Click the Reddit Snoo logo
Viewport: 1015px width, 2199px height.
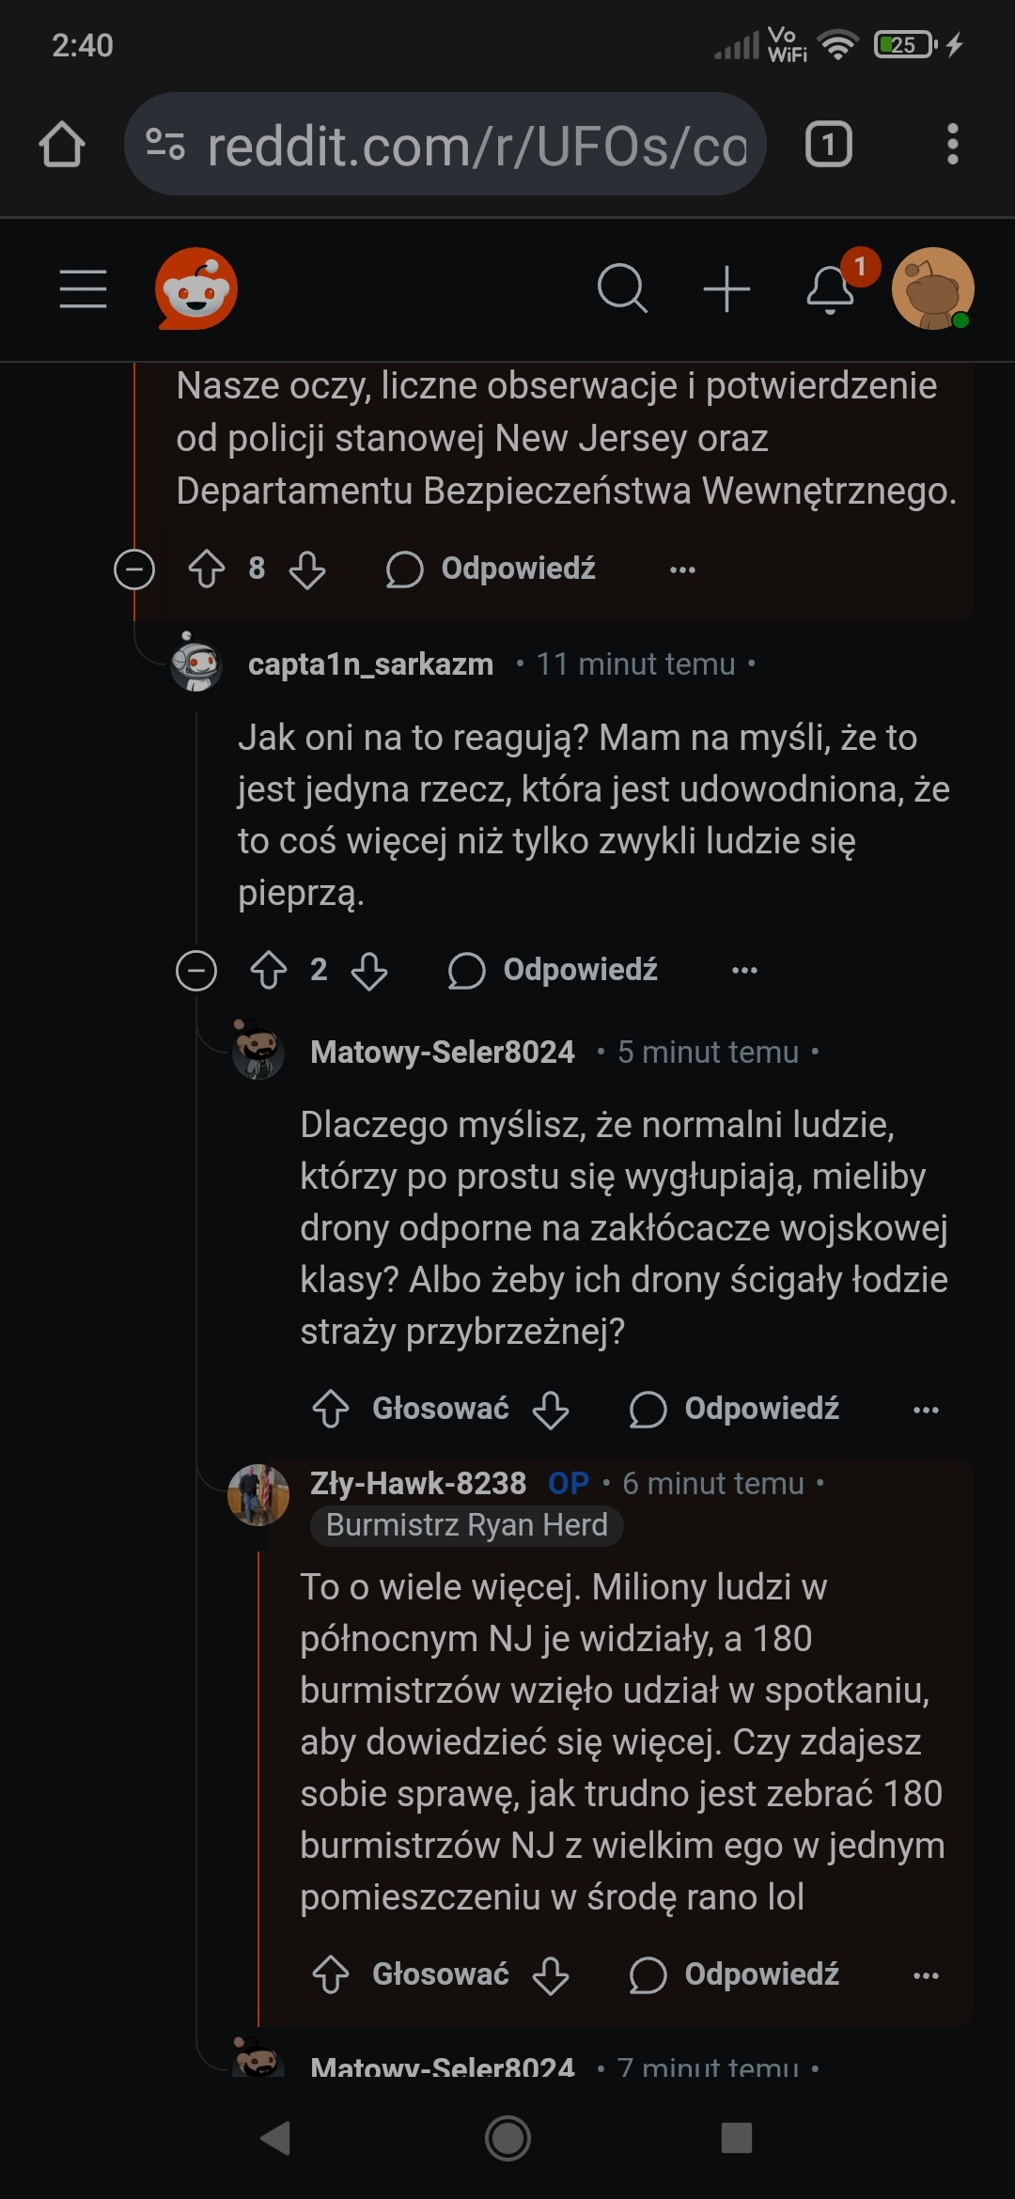[x=195, y=289]
